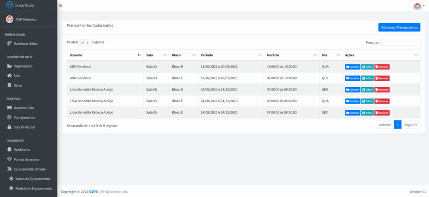Image resolution: width=429 pixels, height=197 pixels.
Task: Click the Procurar search field
Action: pyautogui.click(x=401, y=42)
